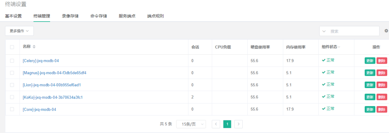Go to 服务端点 tab
The height and width of the screenshot is (133, 389).
click(127, 16)
